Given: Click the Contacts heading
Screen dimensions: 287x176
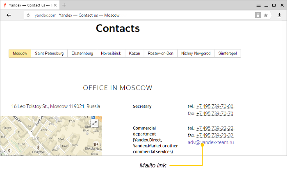Looking at the screenshot, I should click(118, 28).
